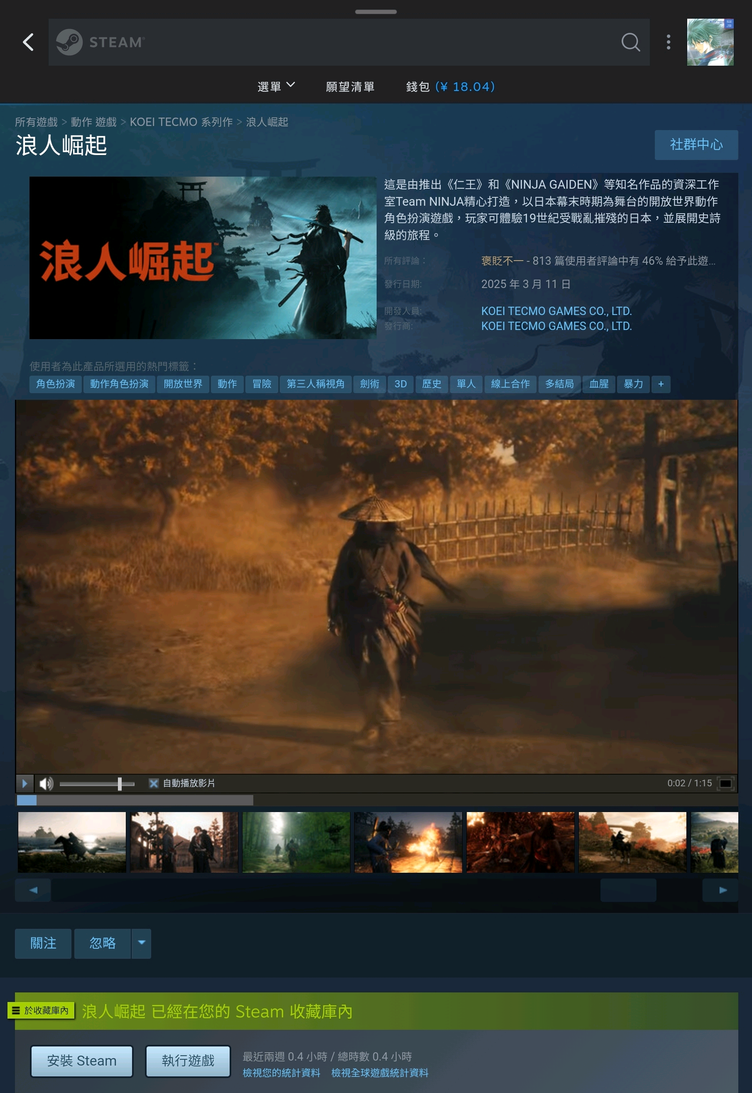Viewport: 752px width, 1093px height.
Task: Select the 歷史 tag
Action: [x=431, y=384]
